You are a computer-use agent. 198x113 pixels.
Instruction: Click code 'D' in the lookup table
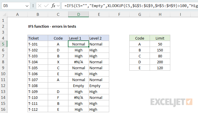[x=139, y=62]
